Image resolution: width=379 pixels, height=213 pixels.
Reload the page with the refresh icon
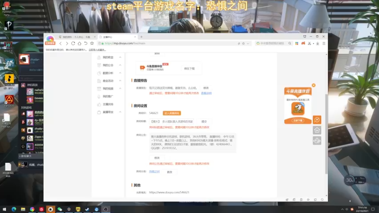(x=73, y=44)
